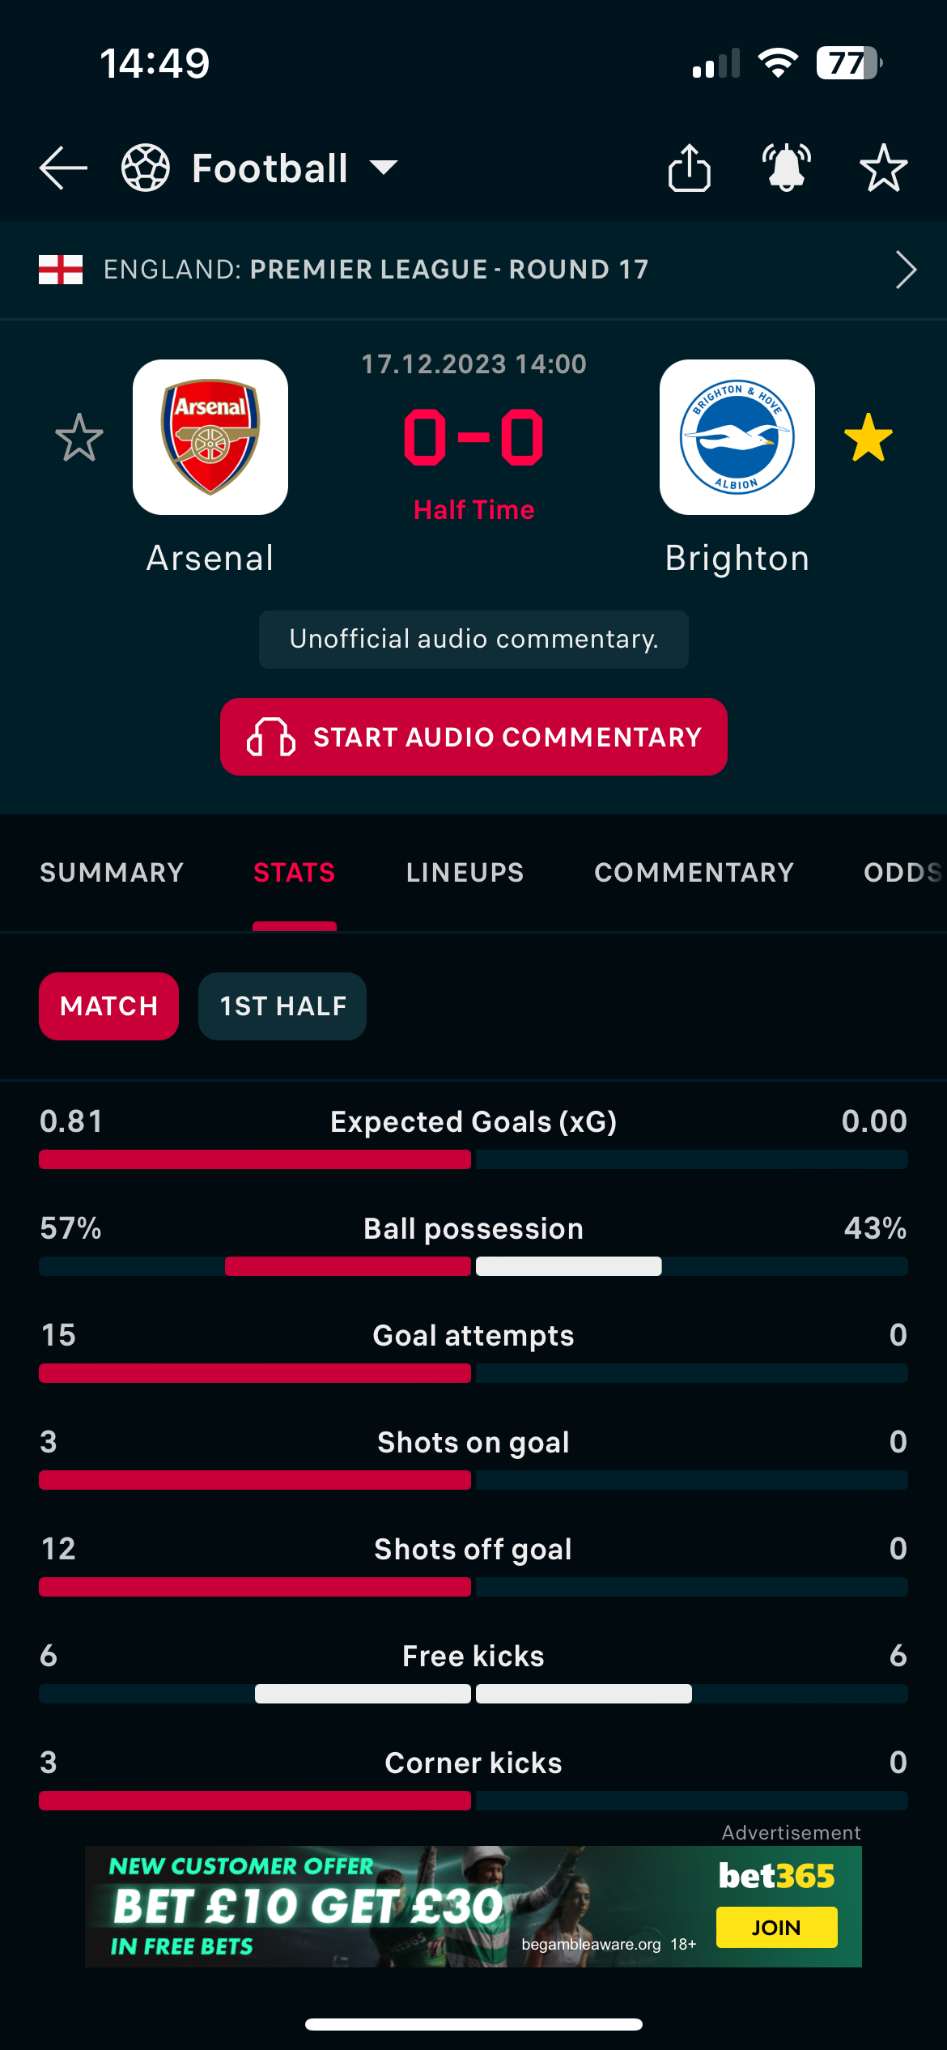Tap the Ball possession bar
Viewport: 947px width, 2050px height.
pos(473,1266)
